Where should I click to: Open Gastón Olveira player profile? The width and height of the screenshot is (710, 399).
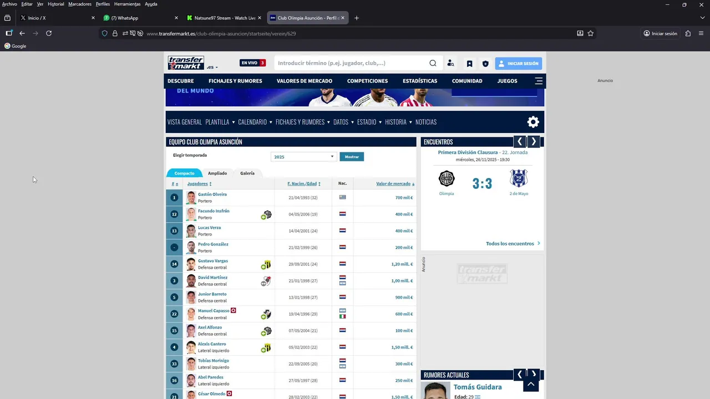click(x=212, y=195)
